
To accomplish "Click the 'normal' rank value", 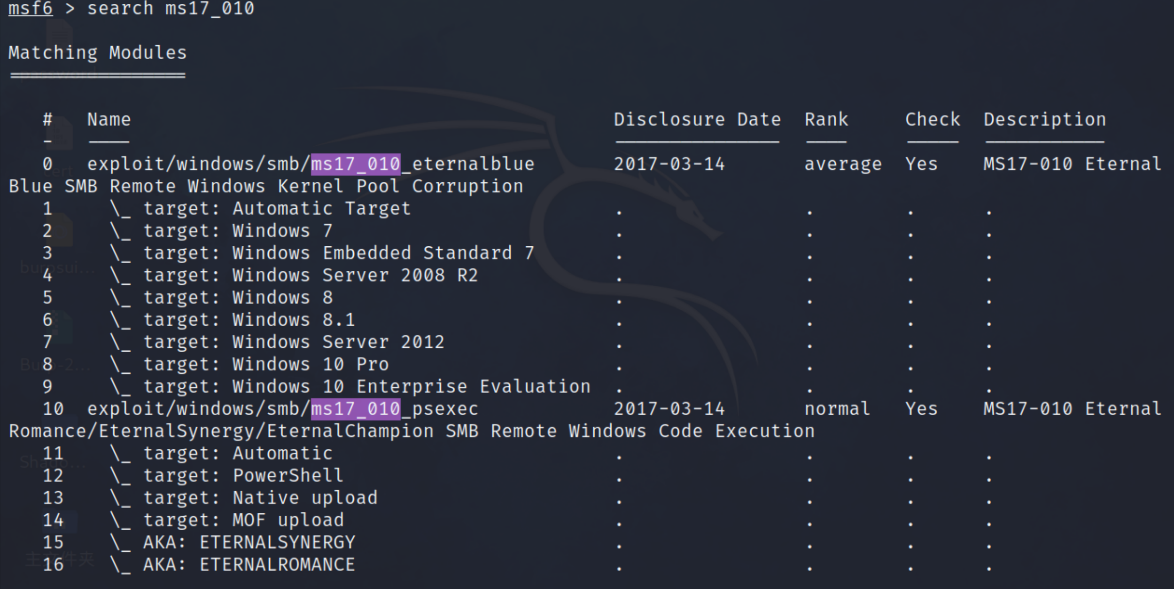I will pos(837,409).
